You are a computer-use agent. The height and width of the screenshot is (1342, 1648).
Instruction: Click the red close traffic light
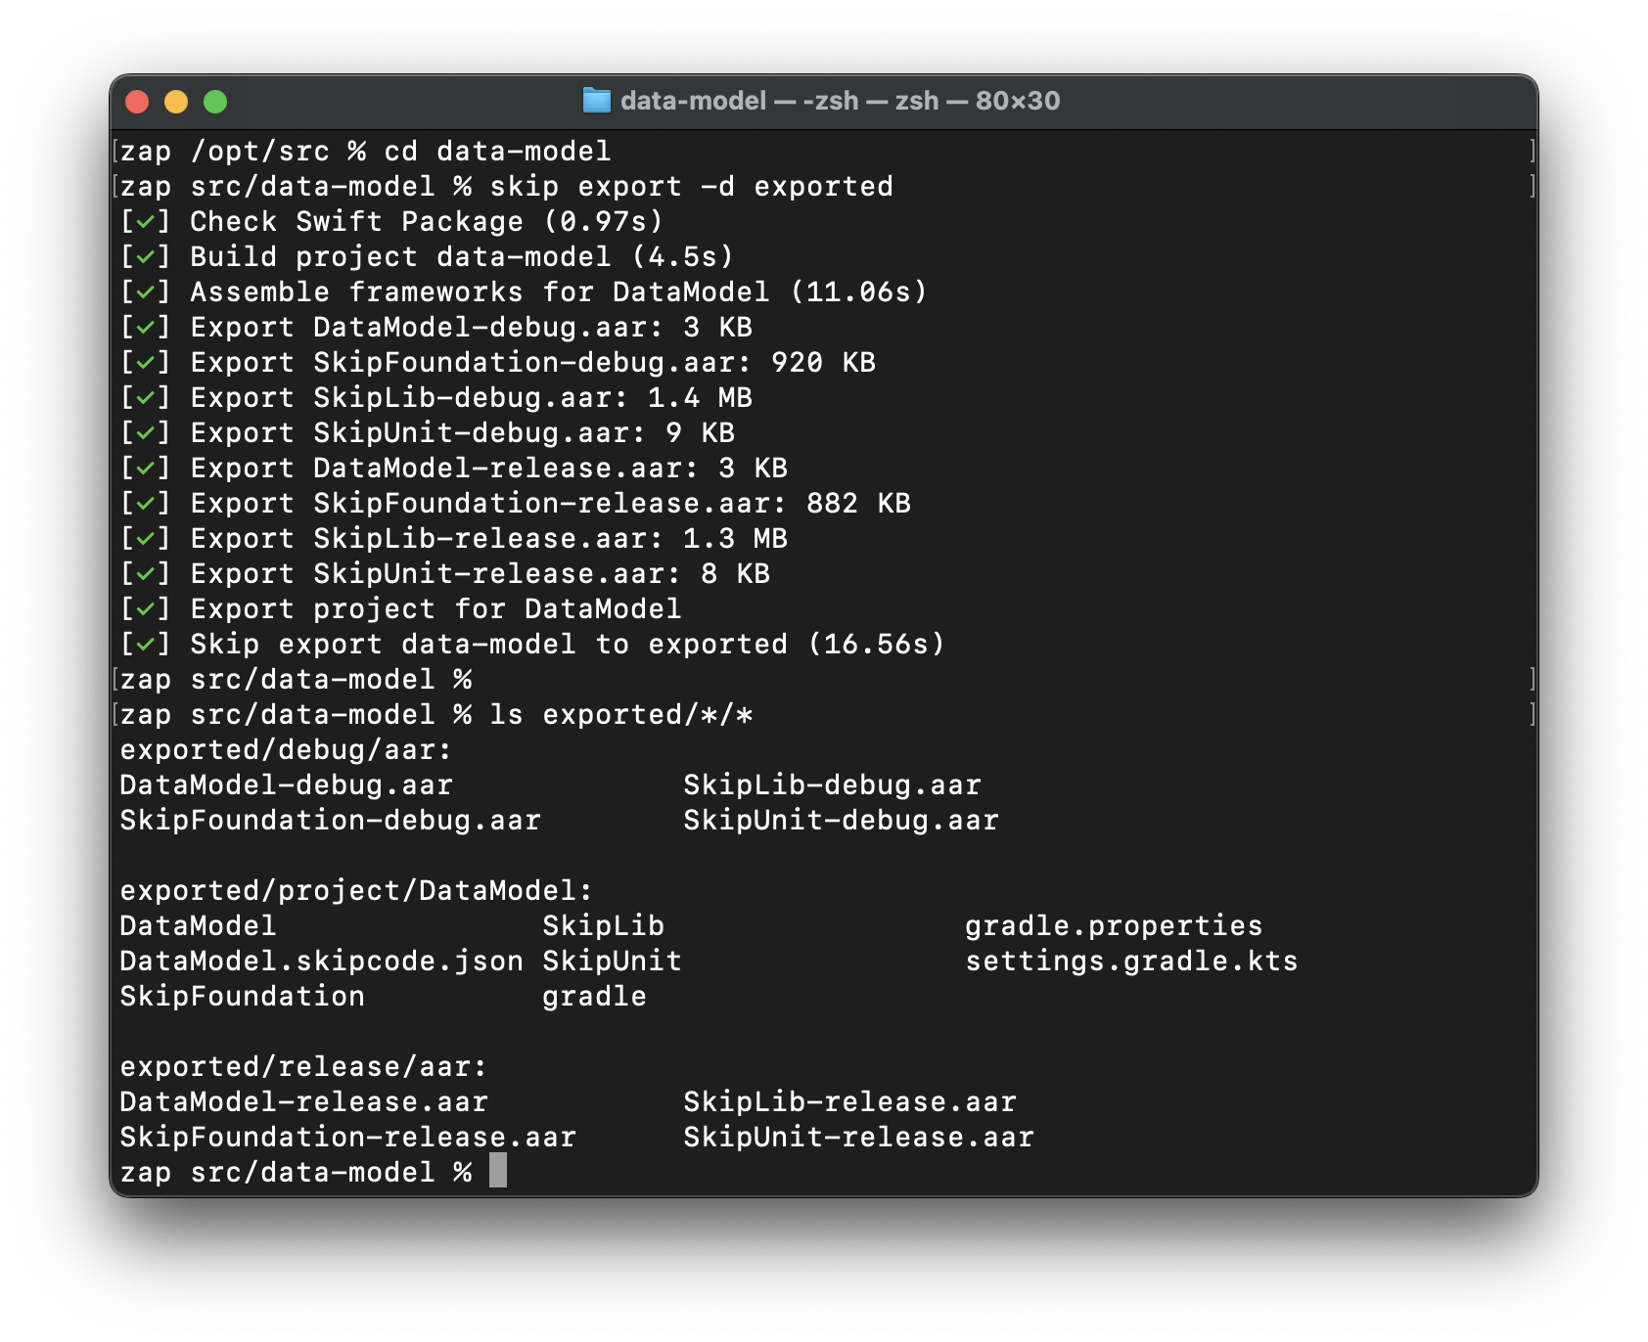pos(139,100)
